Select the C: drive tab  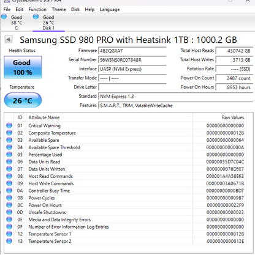(x=17, y=23)
